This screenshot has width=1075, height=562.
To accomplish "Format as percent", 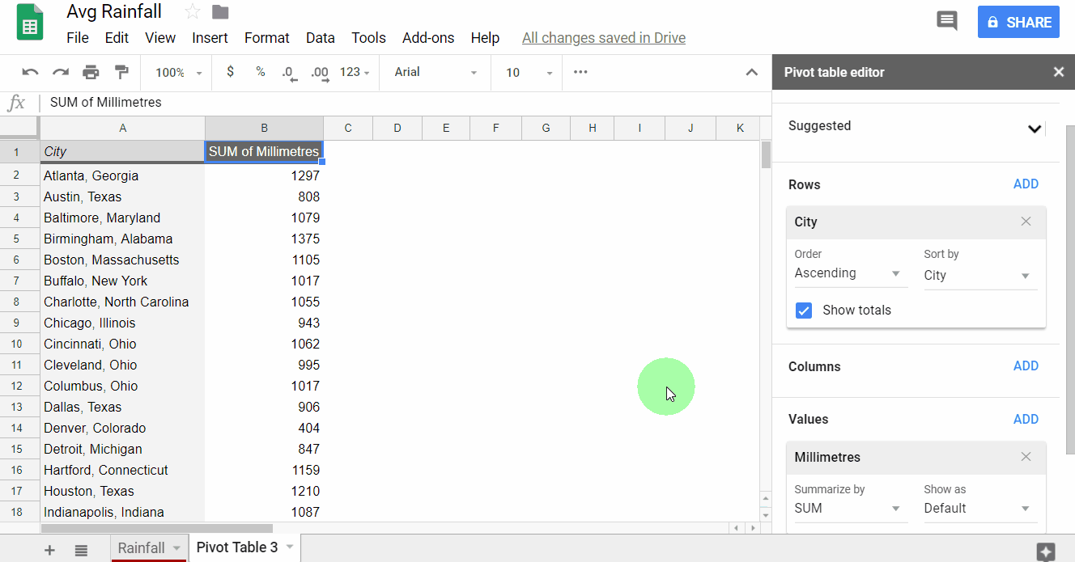I will coord(261,72).
